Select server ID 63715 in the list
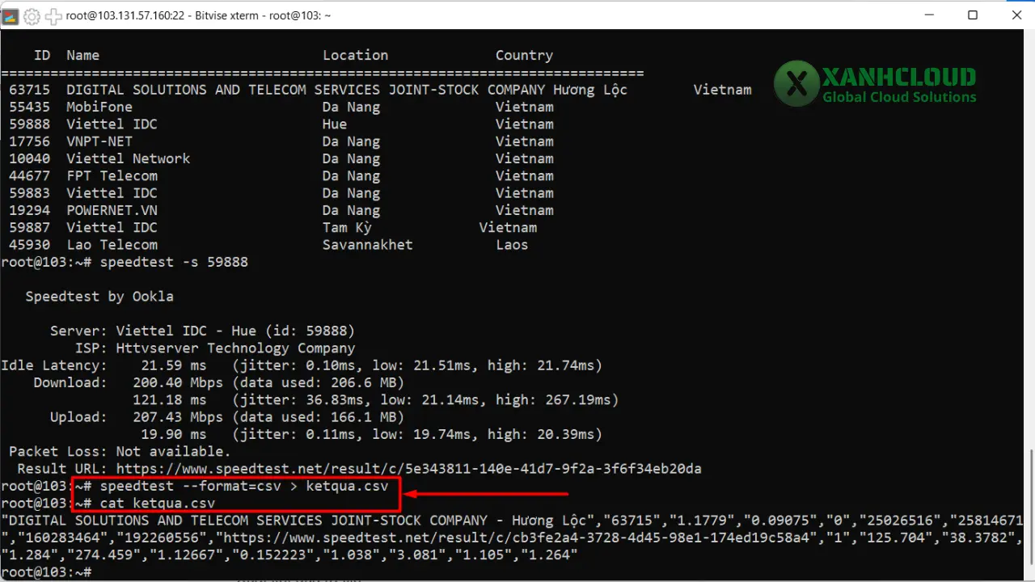The height and width of the screenshot is (582, 1035). click(x=29, y=90)
